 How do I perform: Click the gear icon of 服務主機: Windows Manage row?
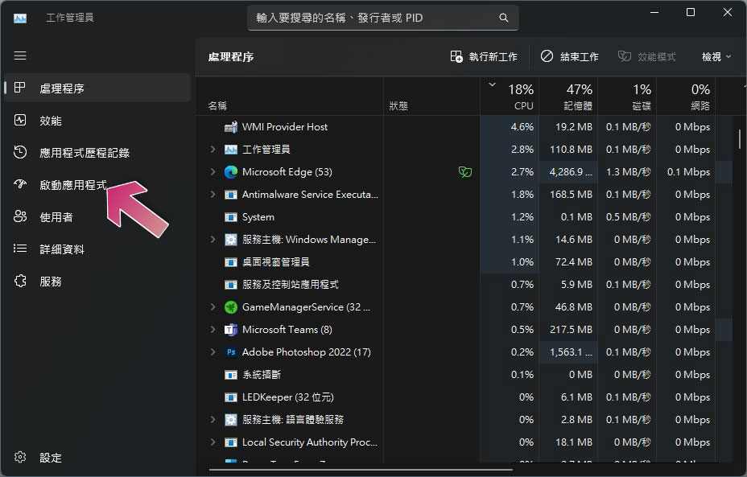[x=230, y=240]
